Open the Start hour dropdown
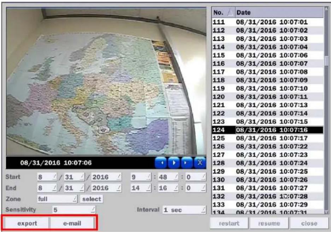Viewport: 331px width, 232px height. (x=141, y=177)
